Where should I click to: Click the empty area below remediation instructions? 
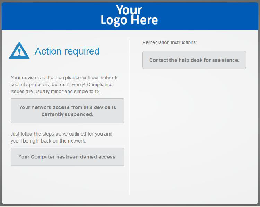click(x=194, y=133)
